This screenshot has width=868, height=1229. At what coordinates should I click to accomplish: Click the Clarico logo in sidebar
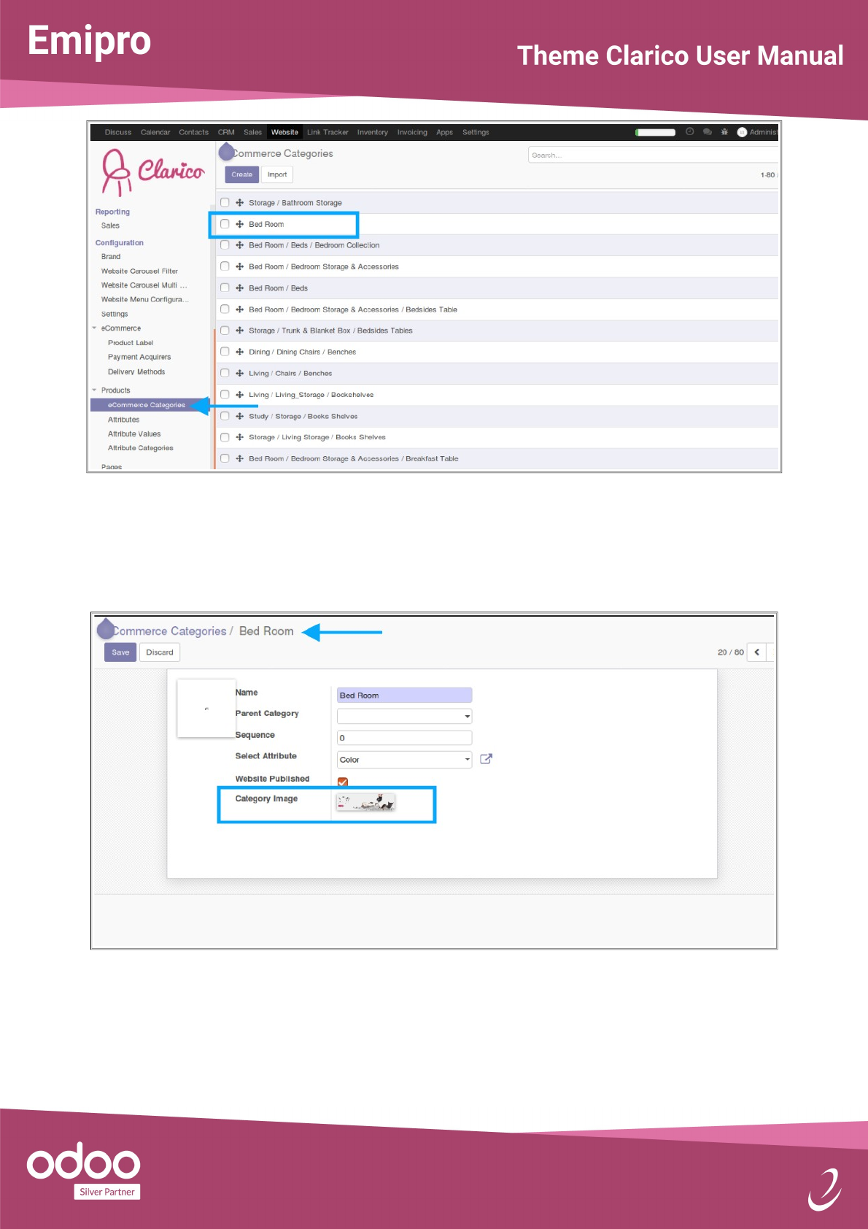click(x=153, y=172)
